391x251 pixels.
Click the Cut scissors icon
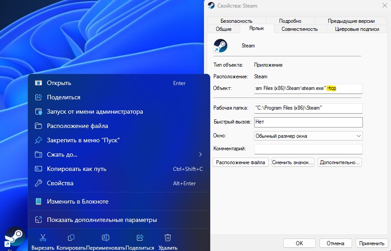(x=43, y=238)
